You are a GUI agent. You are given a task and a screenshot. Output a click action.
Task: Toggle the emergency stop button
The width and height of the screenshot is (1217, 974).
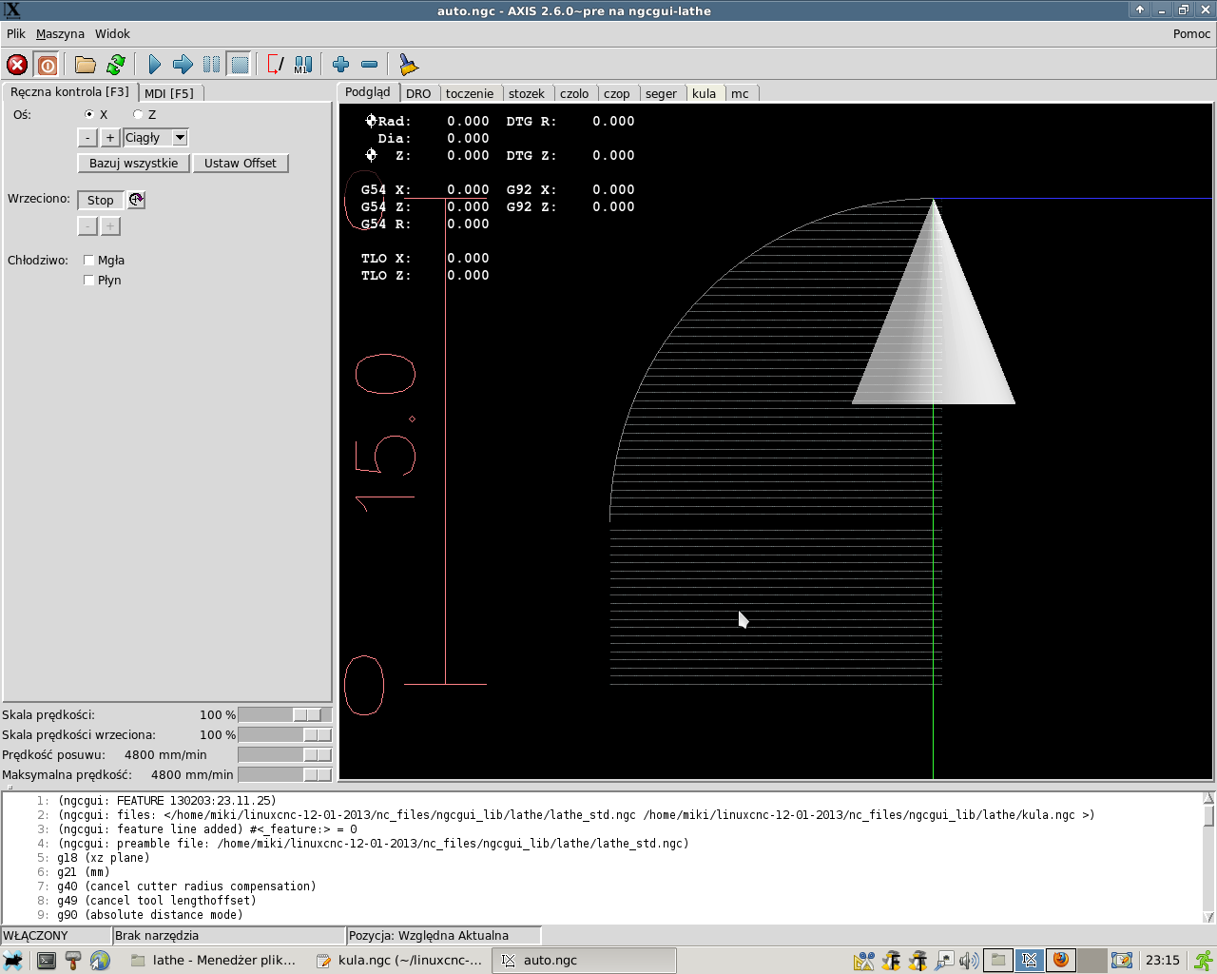tap(17, 65)
